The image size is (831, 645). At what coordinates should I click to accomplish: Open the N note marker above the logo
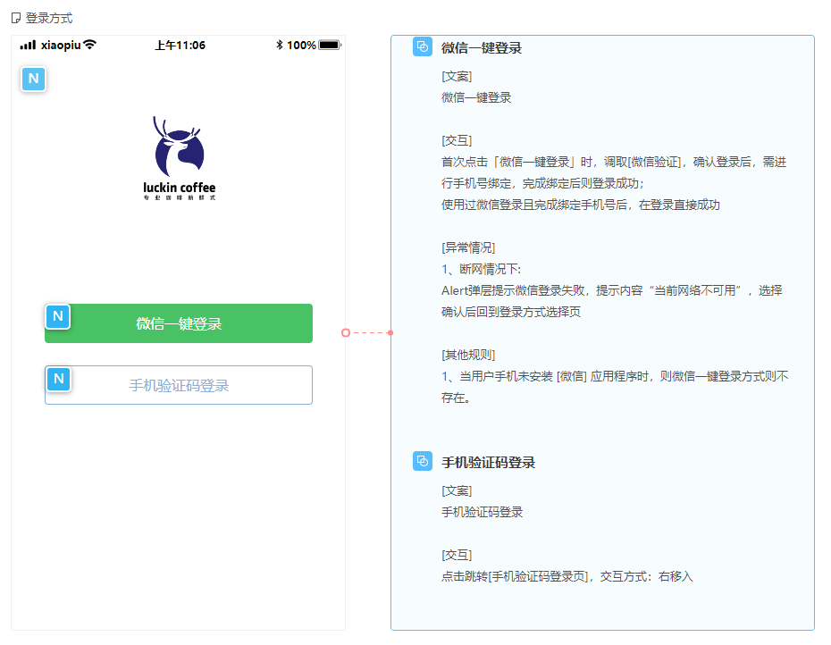pos(33,79)
